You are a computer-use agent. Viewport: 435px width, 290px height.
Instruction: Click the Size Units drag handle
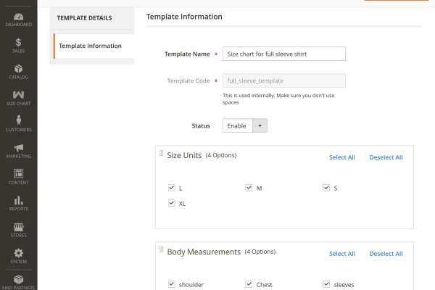160,154
